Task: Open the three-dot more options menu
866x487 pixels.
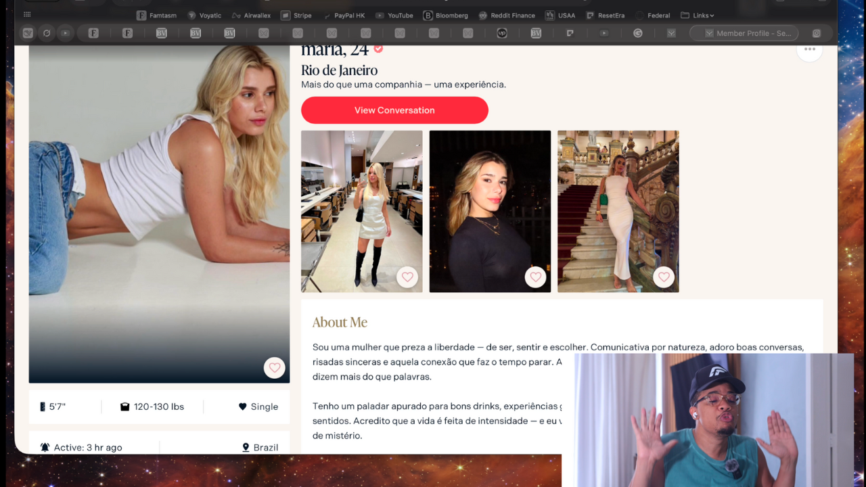Action: [x=809, y=50]
